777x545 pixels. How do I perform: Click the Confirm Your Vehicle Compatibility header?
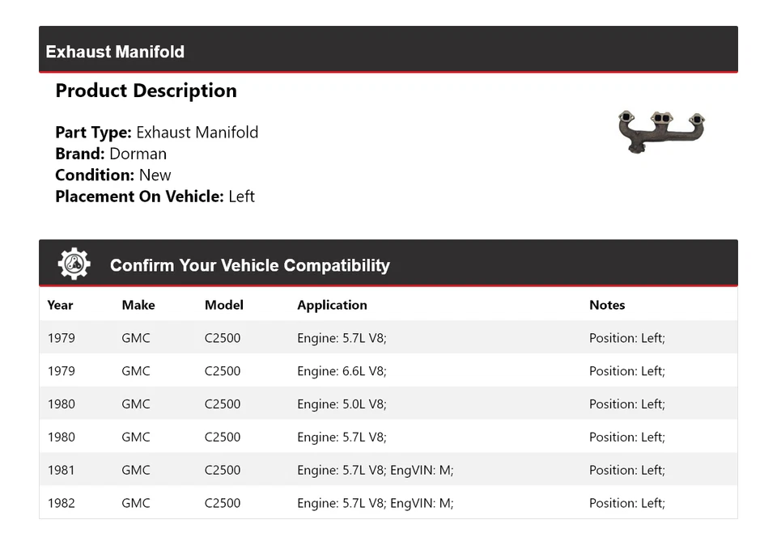tap(249, 265)
